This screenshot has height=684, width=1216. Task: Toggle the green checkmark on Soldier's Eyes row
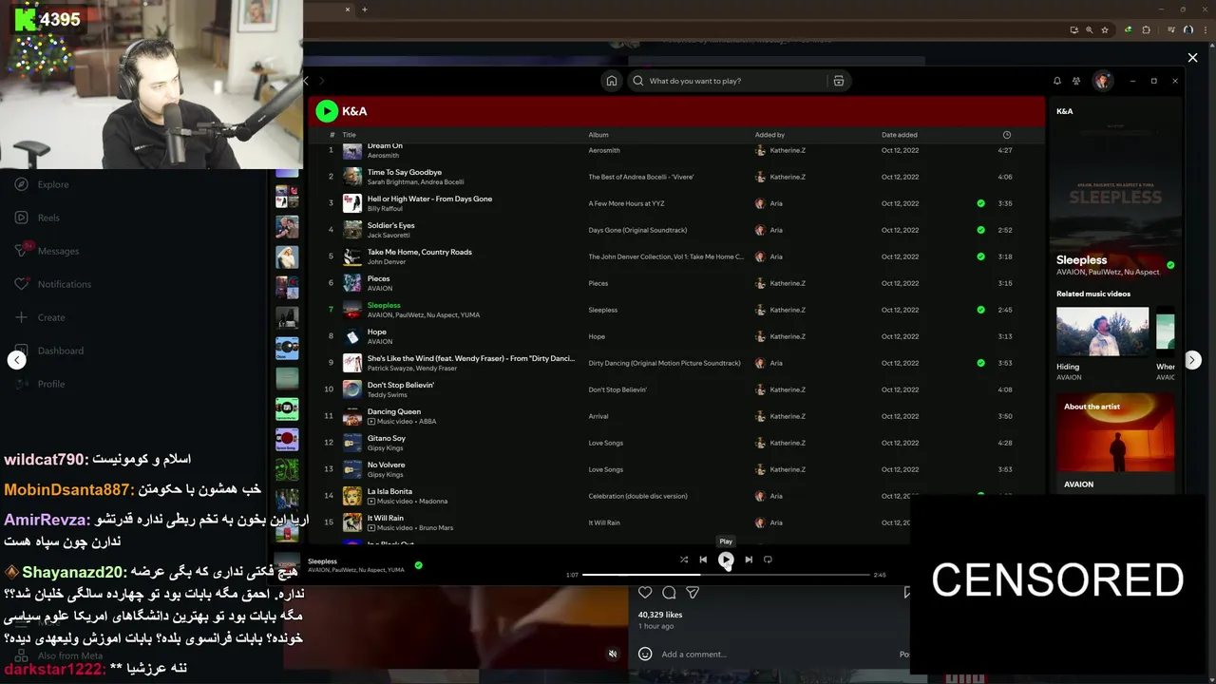point(980,230)
